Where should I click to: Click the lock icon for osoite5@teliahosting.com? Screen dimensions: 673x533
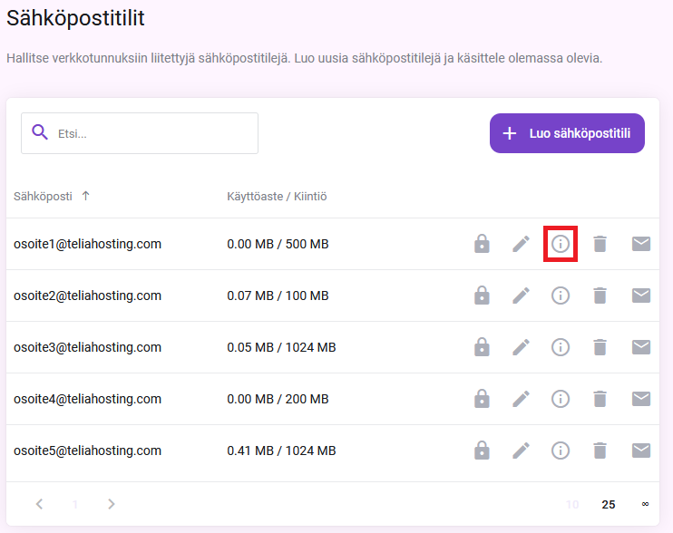point(482,451)
